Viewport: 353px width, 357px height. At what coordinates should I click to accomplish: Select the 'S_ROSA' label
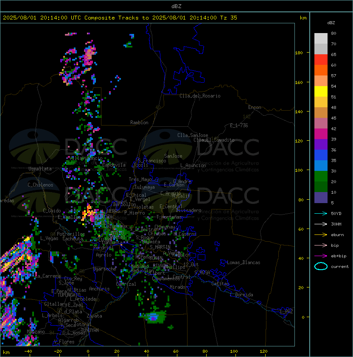coord(202,273)
